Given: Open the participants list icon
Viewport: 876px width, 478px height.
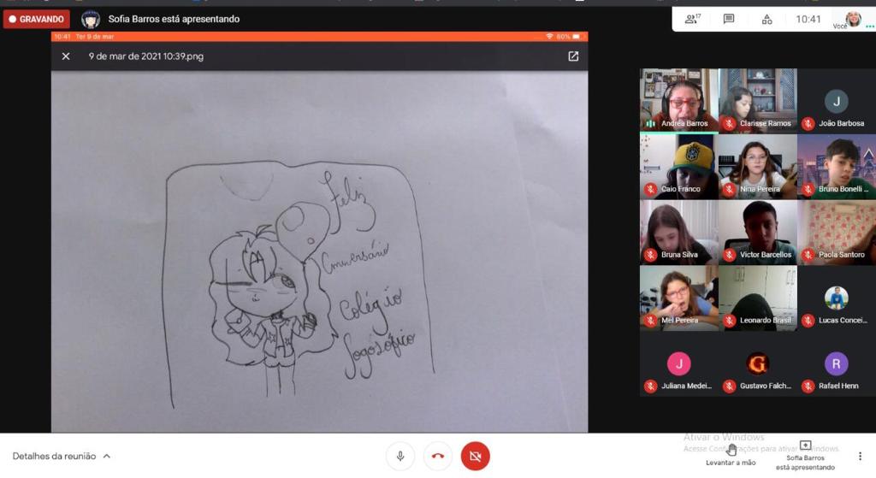Looking at the screenshot, I should [692, 19].
